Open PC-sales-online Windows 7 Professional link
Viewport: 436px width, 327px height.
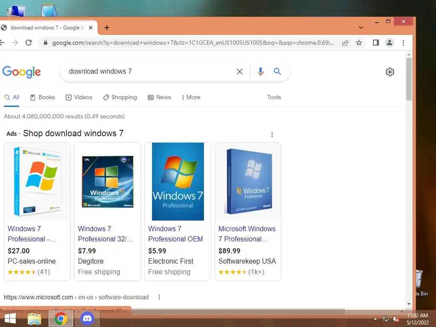click(x=32, y=234)
